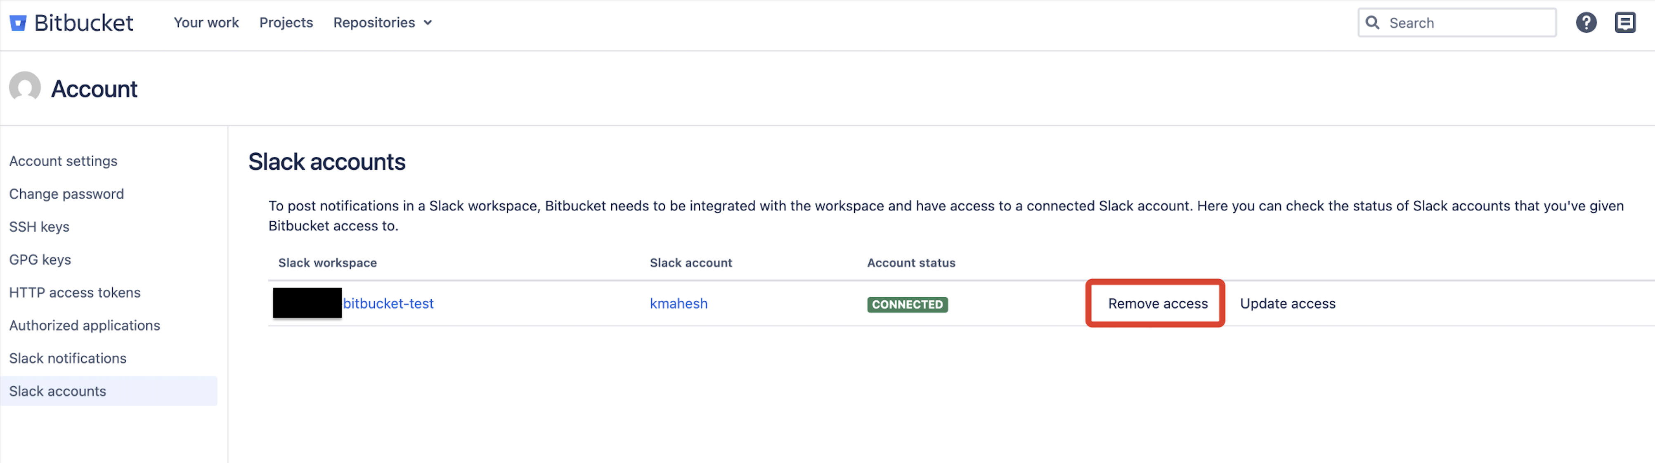Click the CONNECTED status badge
Viewport: 1655px width, 463px height.
pyautogui.click(x=907, y=305)
